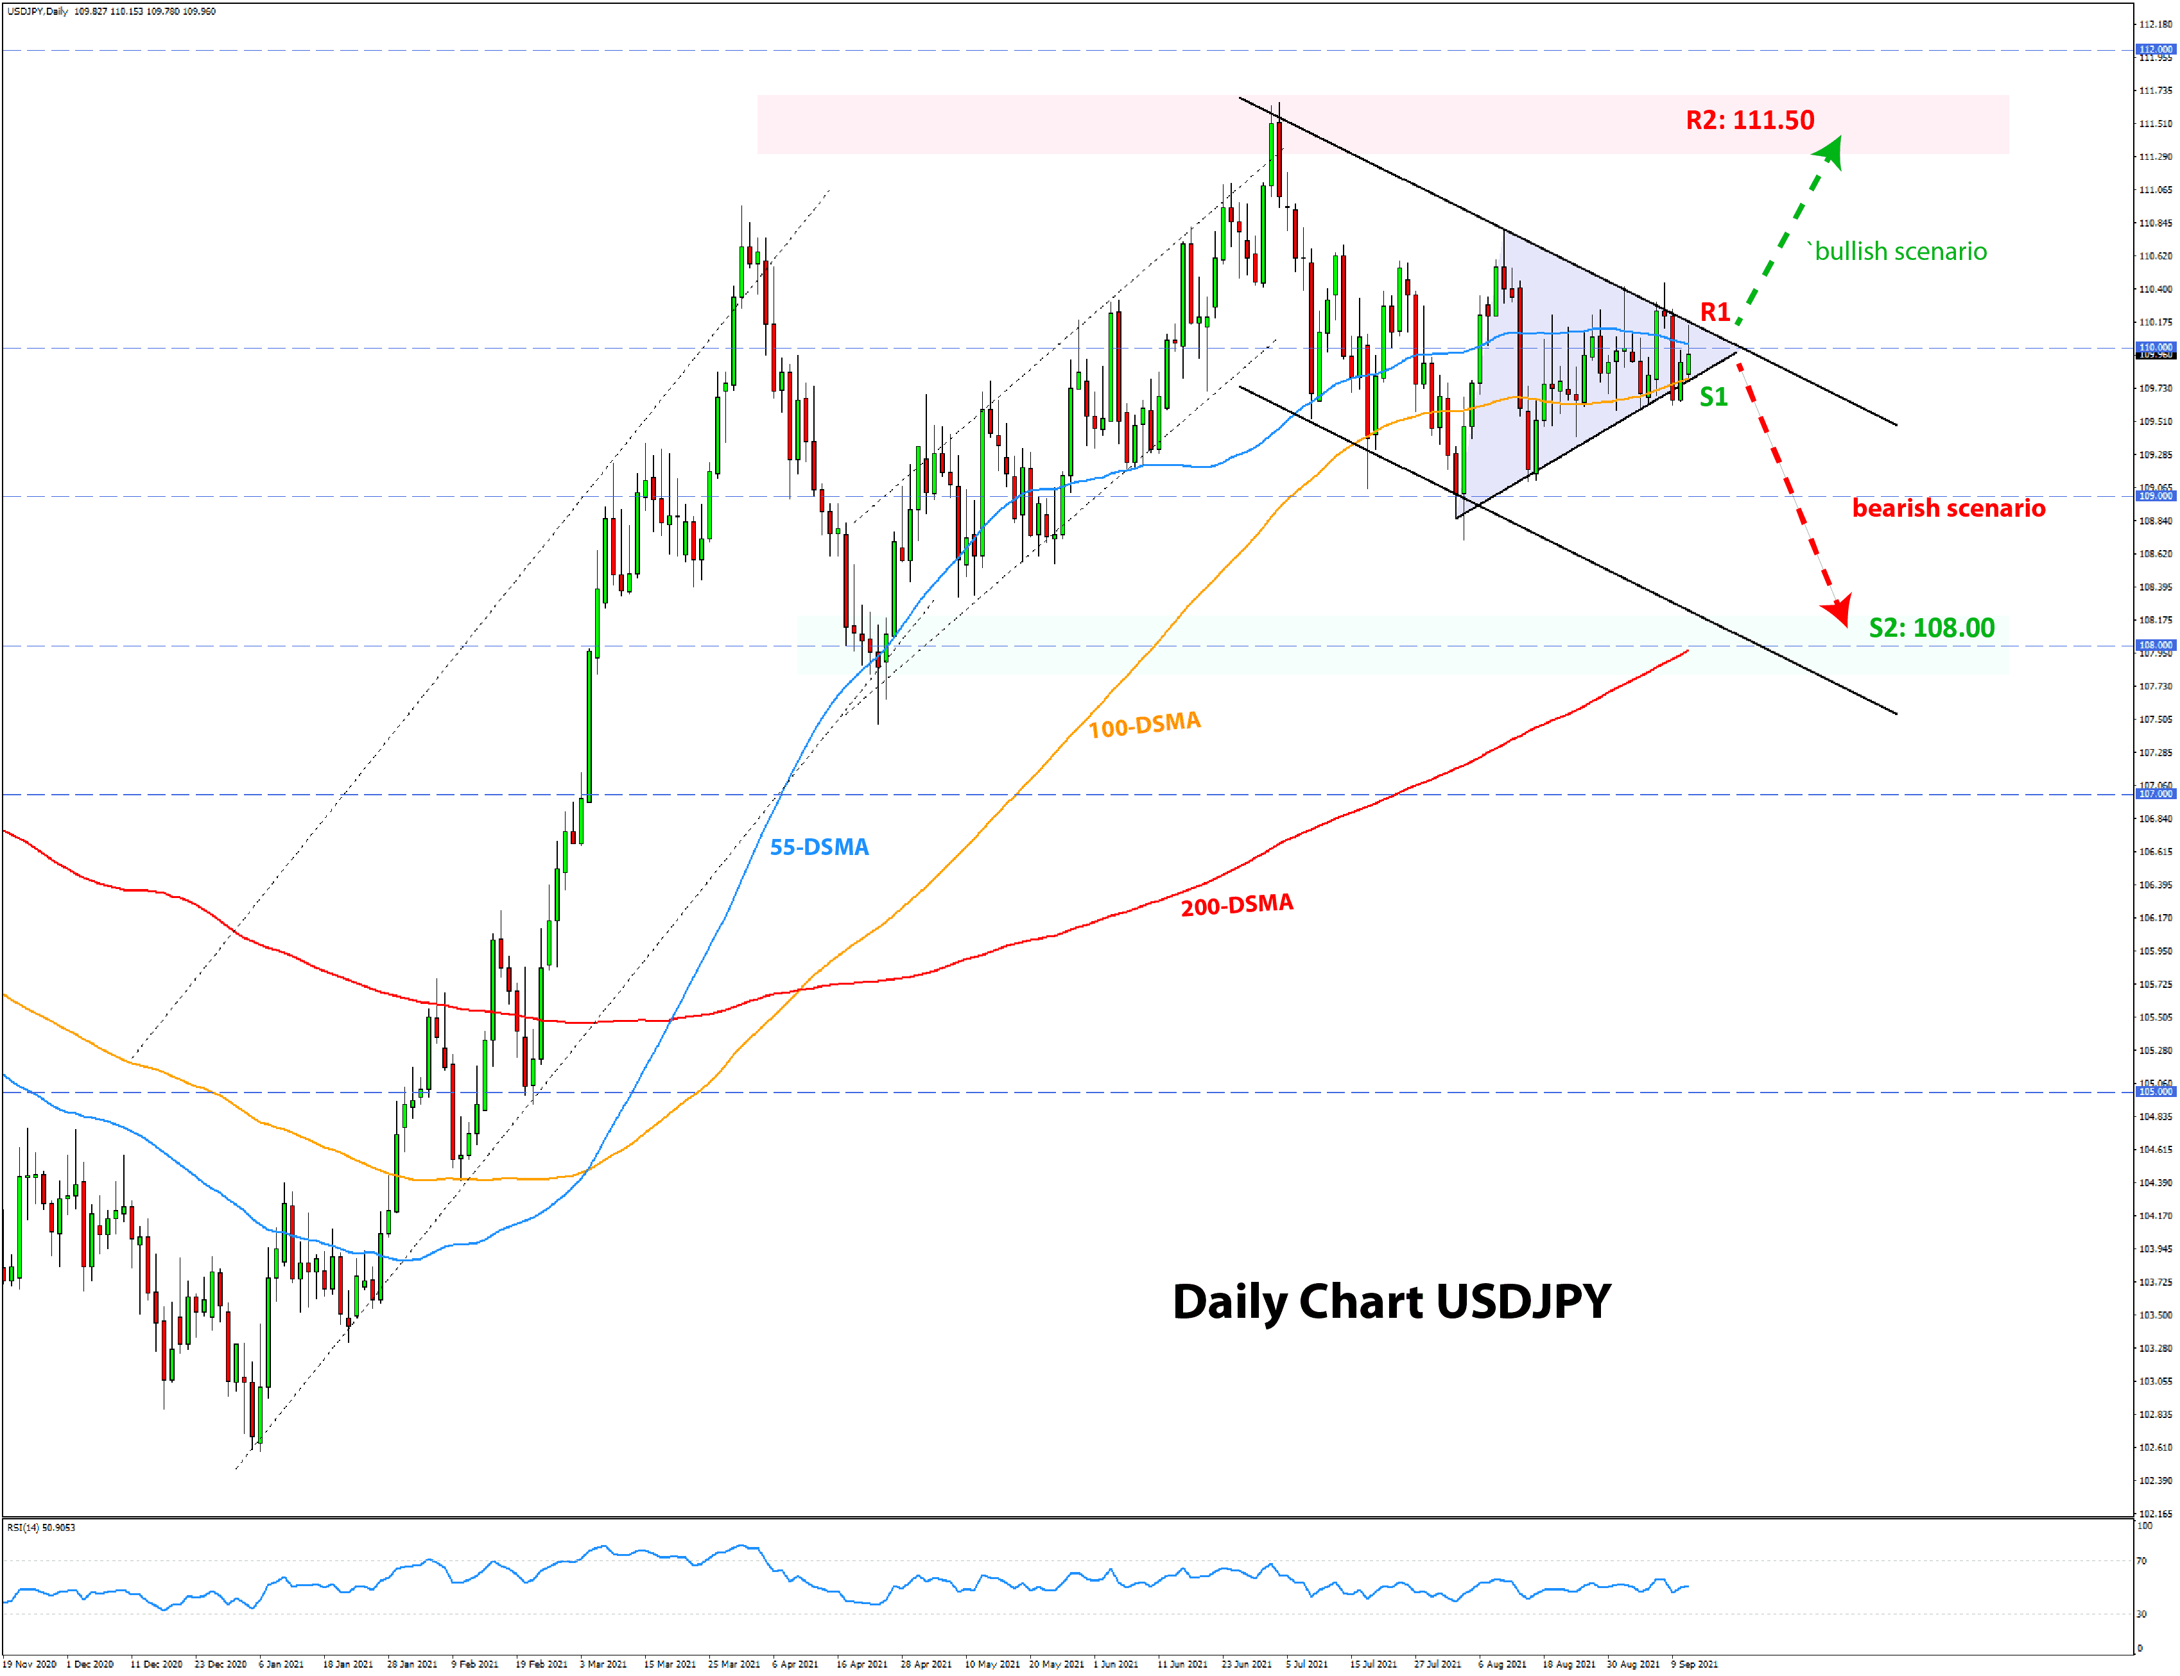Click the '27 Jul 2021' date label
The width and height of the screenshot is (2180, 1676).
tap(1438, 1665)
